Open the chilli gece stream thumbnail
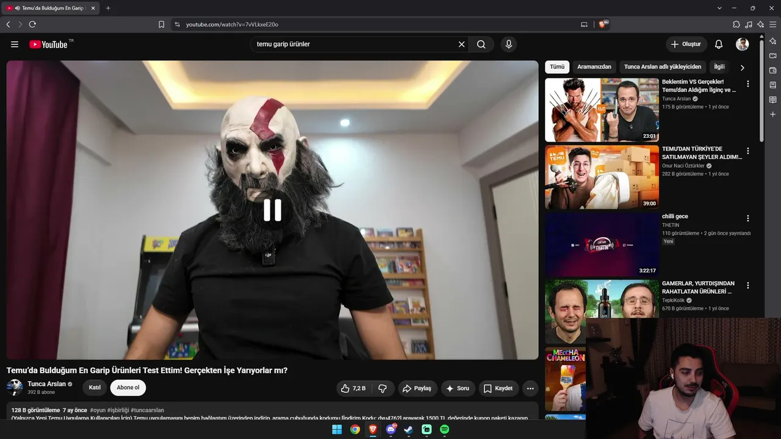The width and height of the screenshot is (781, 439). point(602,244)
